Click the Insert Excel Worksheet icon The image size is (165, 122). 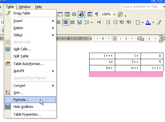pos(67,14)
